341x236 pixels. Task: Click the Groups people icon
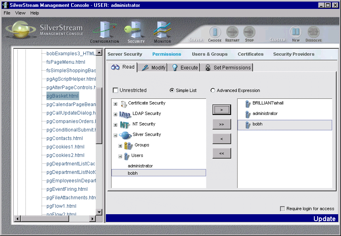click(128, 146)
